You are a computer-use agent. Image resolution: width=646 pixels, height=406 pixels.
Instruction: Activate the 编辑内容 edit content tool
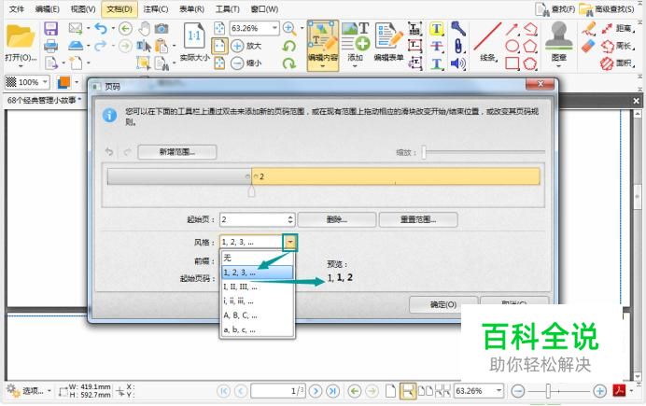click(323, 46)
